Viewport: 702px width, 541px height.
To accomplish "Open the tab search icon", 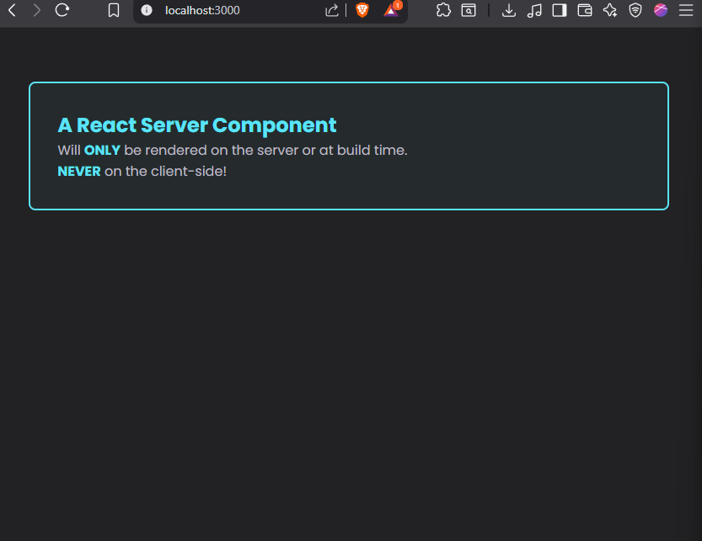I will 468,10.
